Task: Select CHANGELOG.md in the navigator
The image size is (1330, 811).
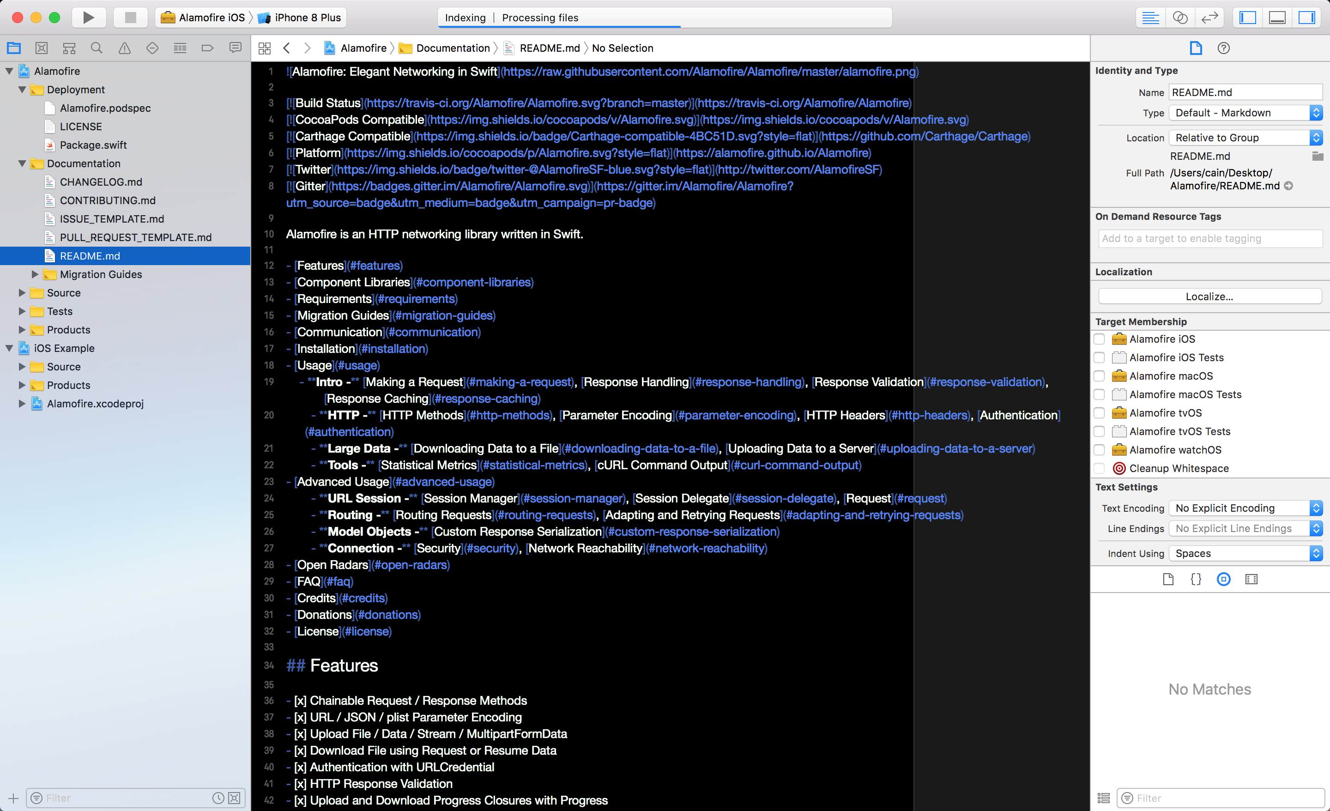Action: tap(100, 182)
